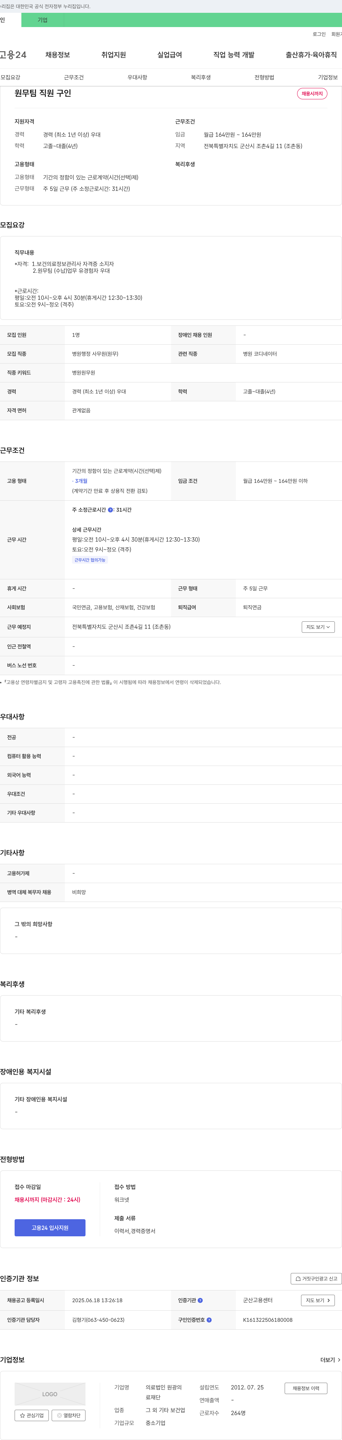
Task: Click the 로그인 link
Action: 319,34
